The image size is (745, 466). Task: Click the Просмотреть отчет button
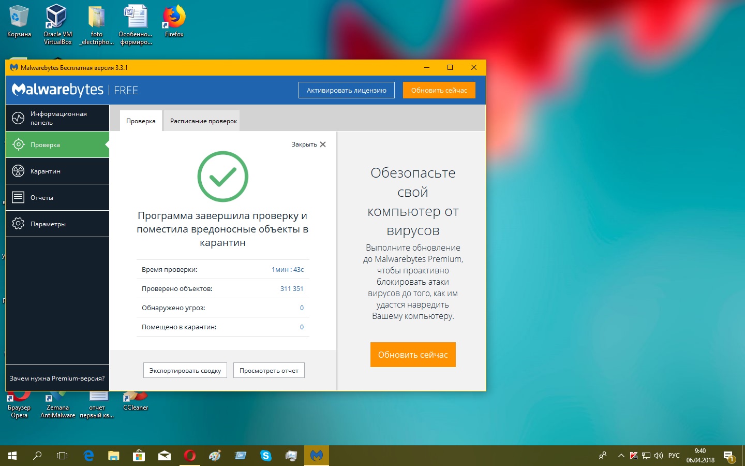click(x=269, y=370)
